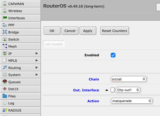Click the Action field label
Screen dimensions: 160x116
click(93, 101)
